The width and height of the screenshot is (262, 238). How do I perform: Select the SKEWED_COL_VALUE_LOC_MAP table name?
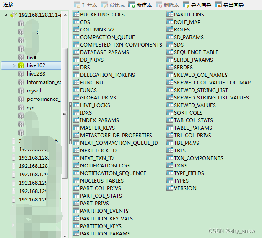tap(212, 82)
